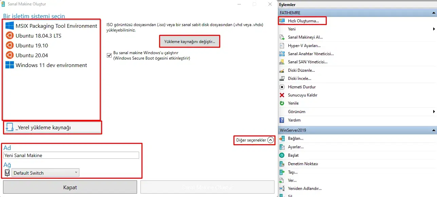Click the Sanal Makineyi Al icon
The height and width of the screenshot is (197, 437).
tap(282, 37)
